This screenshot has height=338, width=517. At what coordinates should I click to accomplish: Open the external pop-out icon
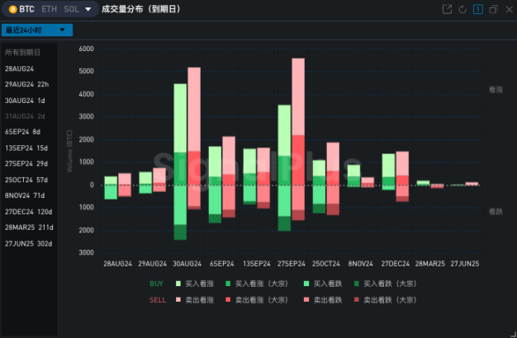point(447,9)
